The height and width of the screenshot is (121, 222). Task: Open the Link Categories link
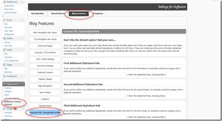(11, 61)
